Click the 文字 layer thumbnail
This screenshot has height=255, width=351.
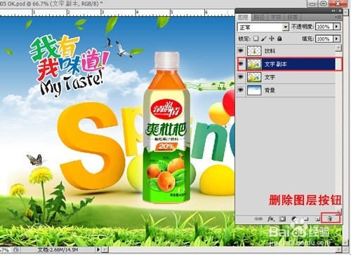coord(254,77)
